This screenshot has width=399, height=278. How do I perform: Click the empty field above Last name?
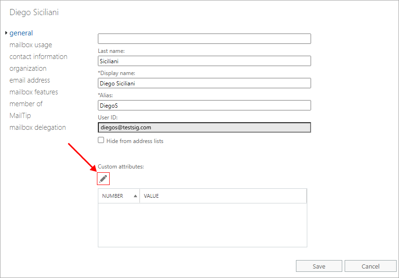tap(204, 39)
